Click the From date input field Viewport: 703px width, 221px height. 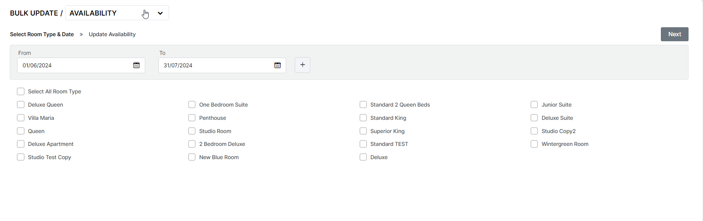click(x=74, y=65)
